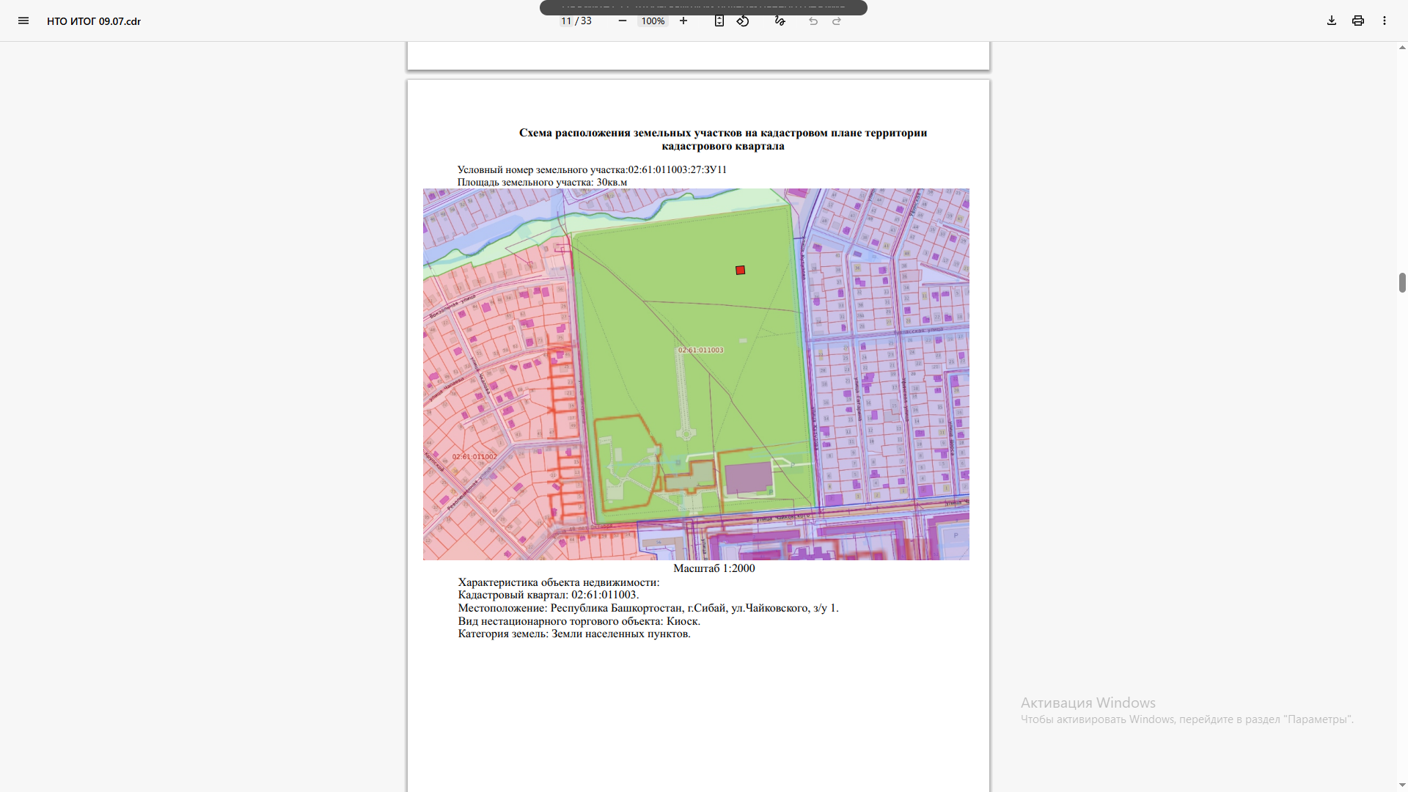Click the text Масштаб 1:2000
The height and width of the screenshot is (792, 1408).
click(x=714, y=568)
